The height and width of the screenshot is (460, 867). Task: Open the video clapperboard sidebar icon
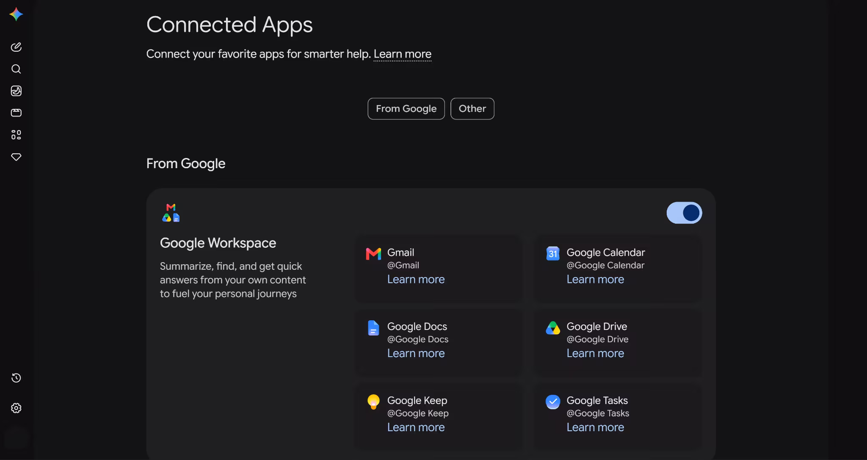point(16,113)
